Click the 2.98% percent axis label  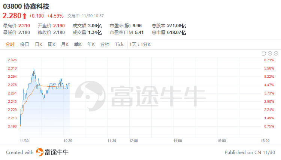click(x=269, y=102)
